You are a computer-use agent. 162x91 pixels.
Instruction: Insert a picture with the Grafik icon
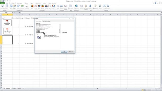click(x=11, y=7)
